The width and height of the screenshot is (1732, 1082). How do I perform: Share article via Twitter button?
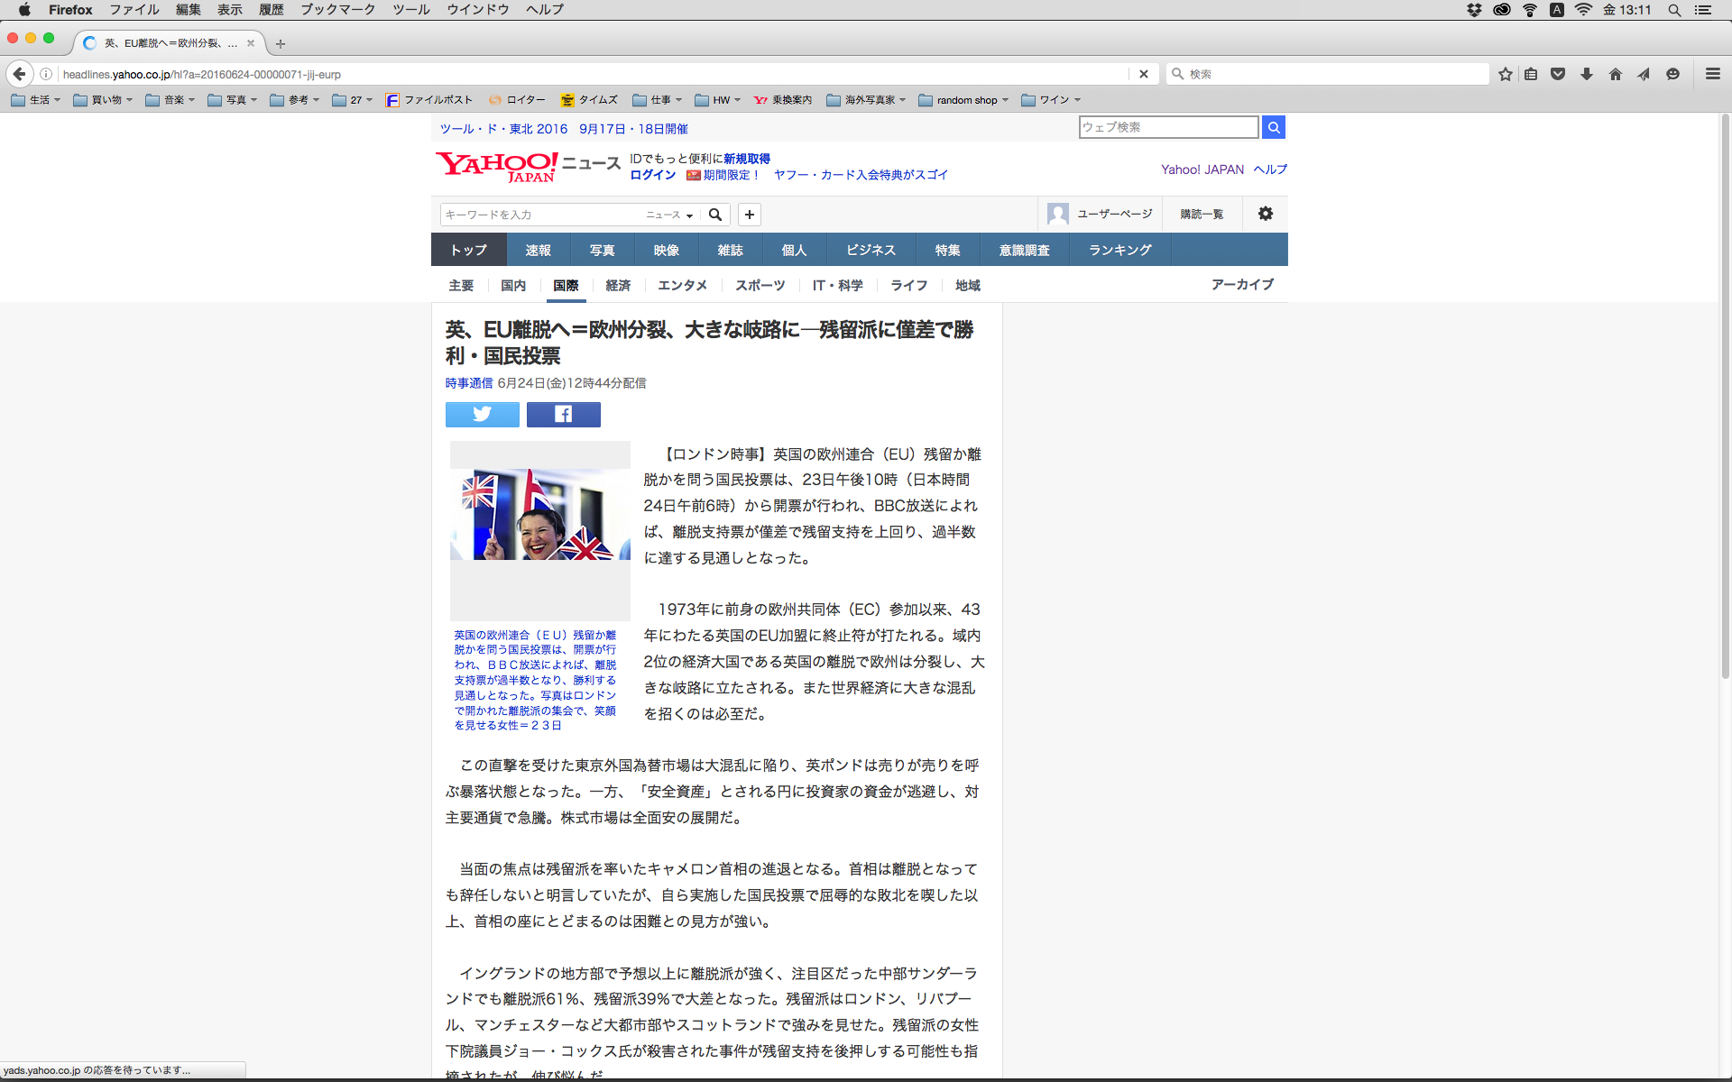pos(482,415)
